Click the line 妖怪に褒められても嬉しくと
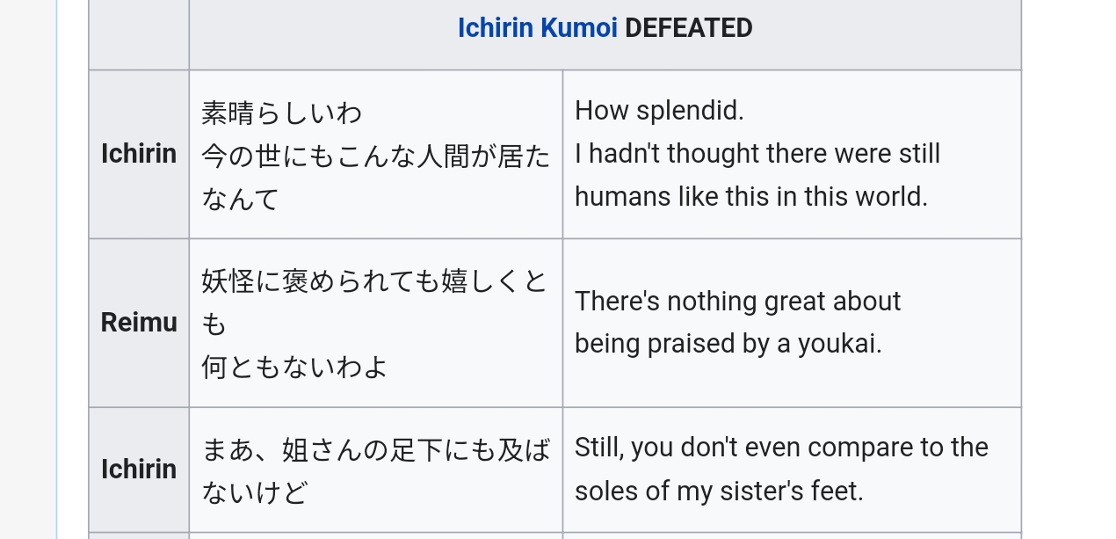Viewport: 1116px width, 539px height. pyautogui.click(x=374, y=281)
